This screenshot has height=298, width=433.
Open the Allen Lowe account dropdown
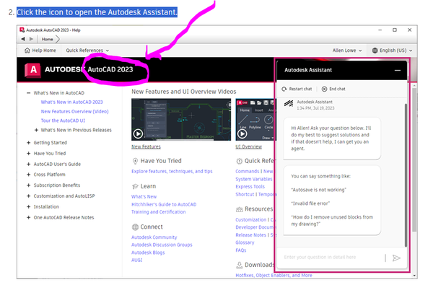pyautogui.click(x=347, y=51)
